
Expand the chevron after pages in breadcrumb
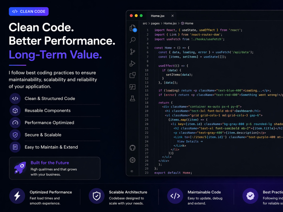pyautogui.click(x=162, y=23)
